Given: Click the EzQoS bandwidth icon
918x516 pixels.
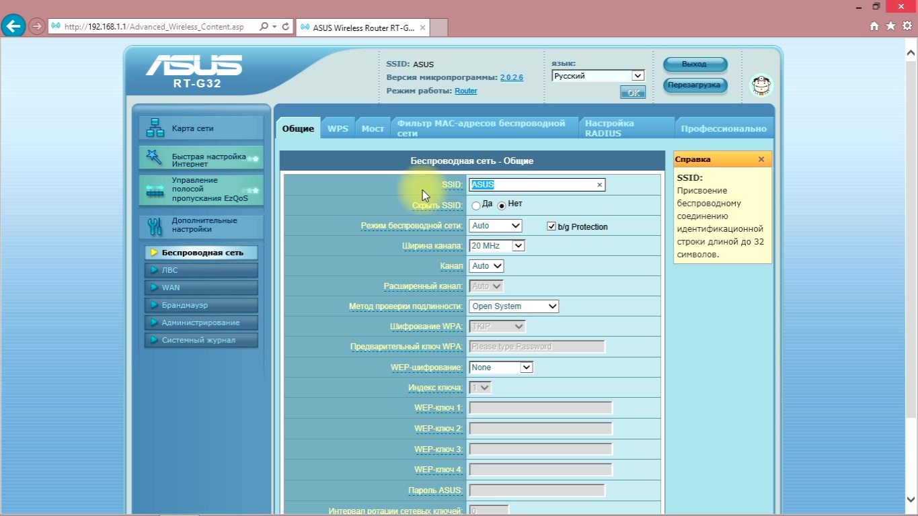Looking at the screenshot, I should pos(155,190).
